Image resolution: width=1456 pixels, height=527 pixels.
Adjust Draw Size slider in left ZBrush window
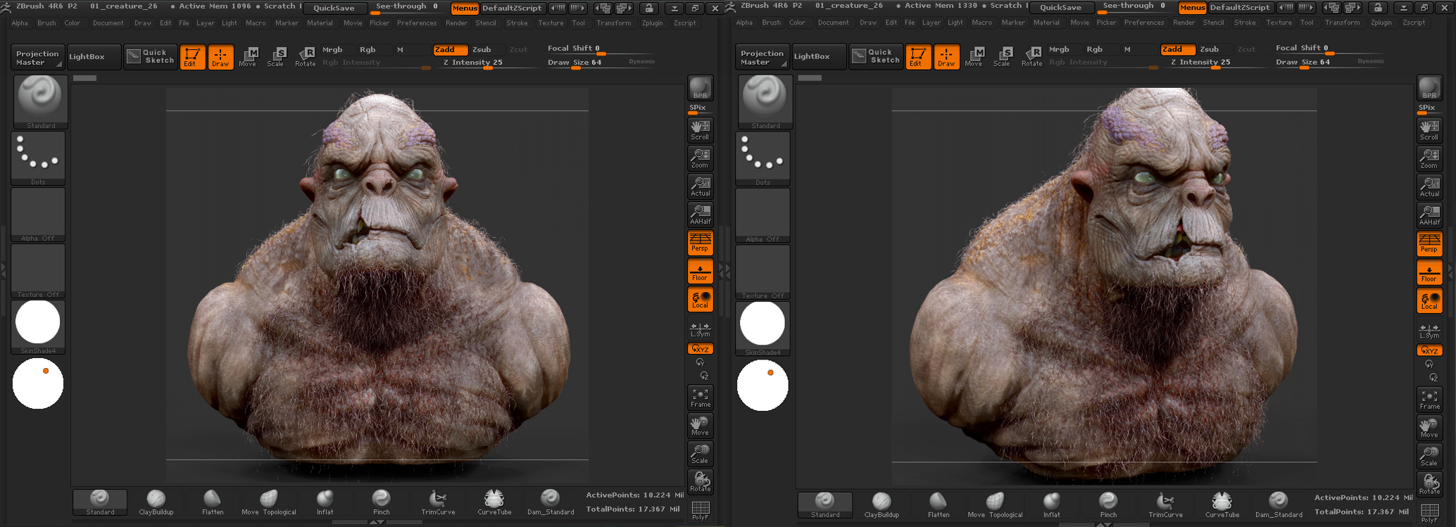(x=601, y=63)
